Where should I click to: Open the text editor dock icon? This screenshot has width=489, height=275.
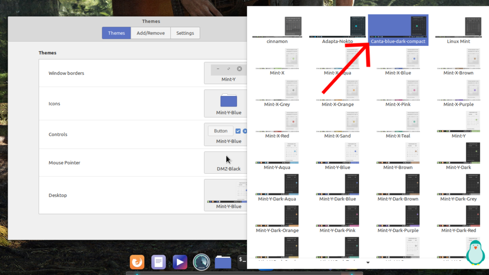(159, 262)
